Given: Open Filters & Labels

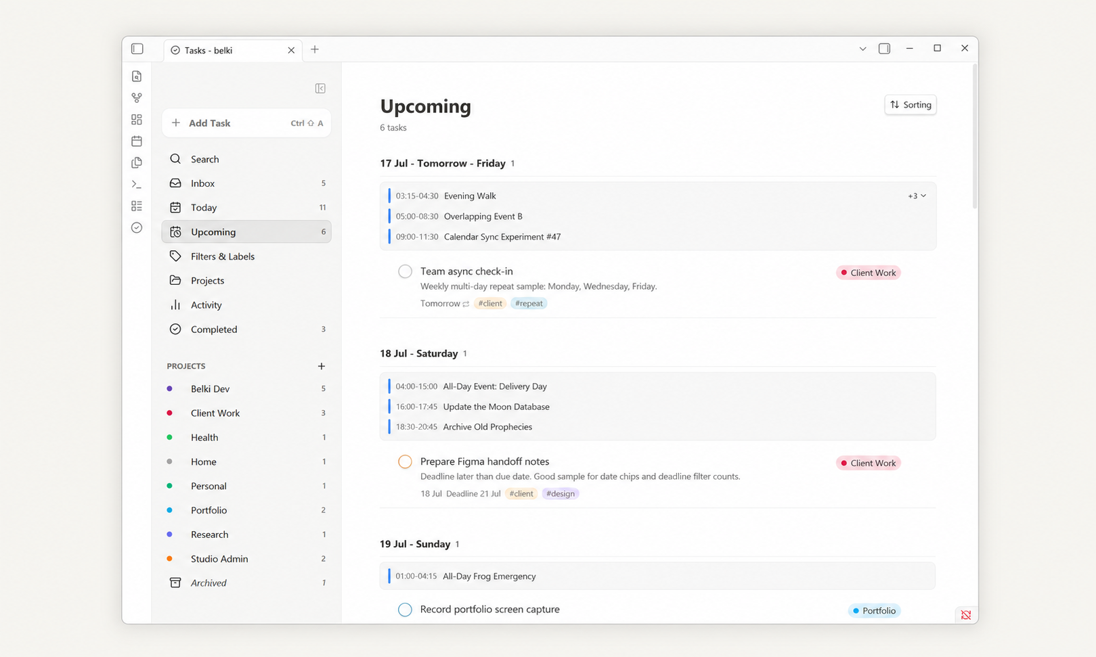Looking at the screenshot, I should pyautogui.click(x=246, y=256).
